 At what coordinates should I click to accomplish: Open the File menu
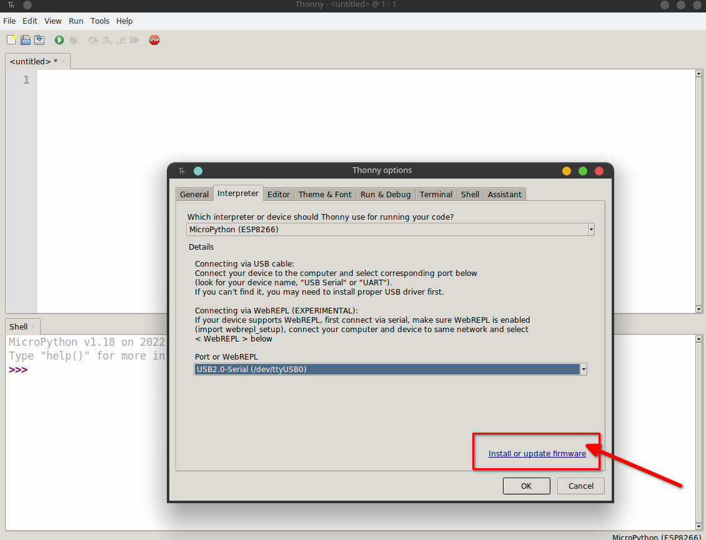coord(9,21)
